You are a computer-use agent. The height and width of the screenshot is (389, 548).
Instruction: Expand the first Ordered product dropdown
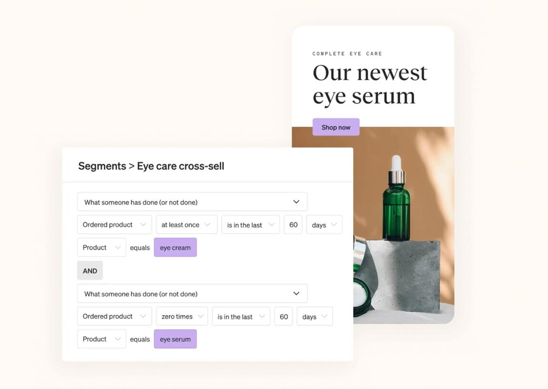pyautogui.click(x=114, y=225)
